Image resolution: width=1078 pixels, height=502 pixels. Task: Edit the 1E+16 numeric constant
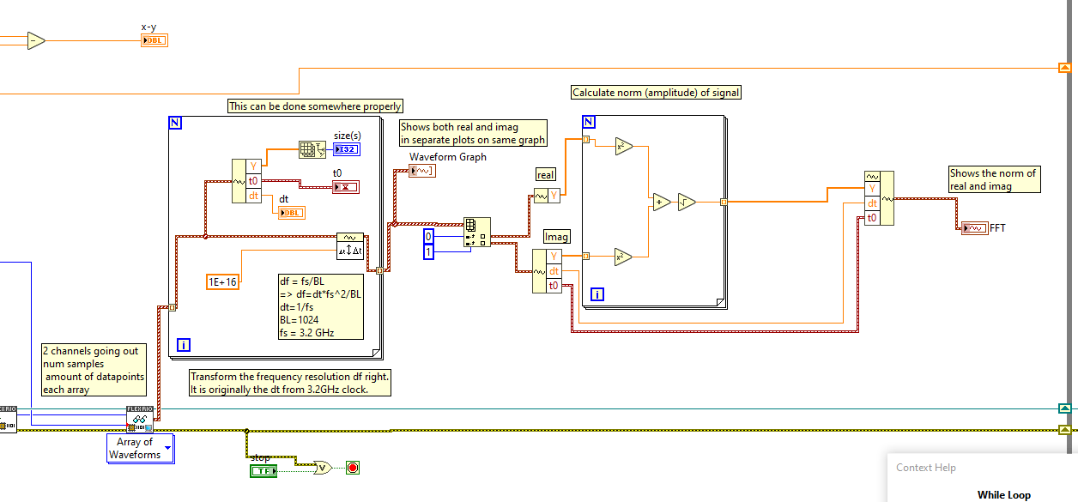[x=223, y=281]
